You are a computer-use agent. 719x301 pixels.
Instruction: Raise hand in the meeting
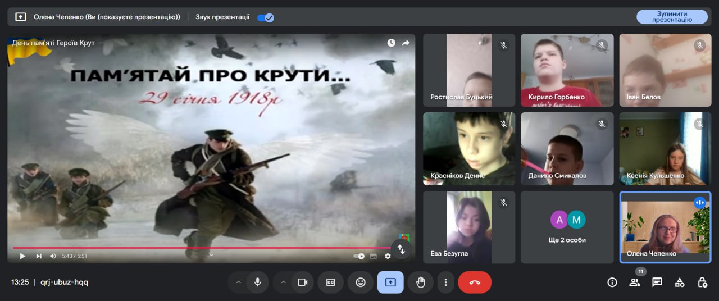click(420, 282)
